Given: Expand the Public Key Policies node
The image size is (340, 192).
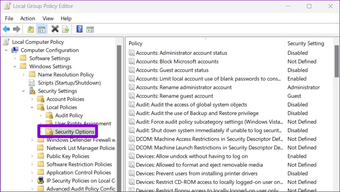Looking at the screenshot, I should [32, 156].
